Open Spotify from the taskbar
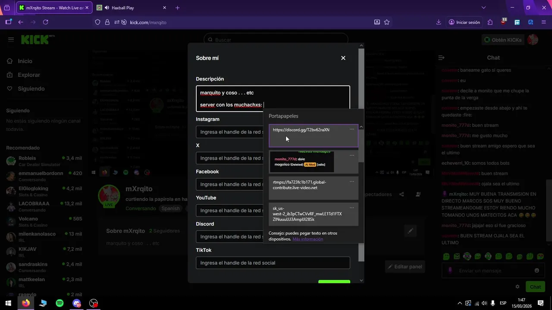Screen dimensions: 552x310 point(60,303)
